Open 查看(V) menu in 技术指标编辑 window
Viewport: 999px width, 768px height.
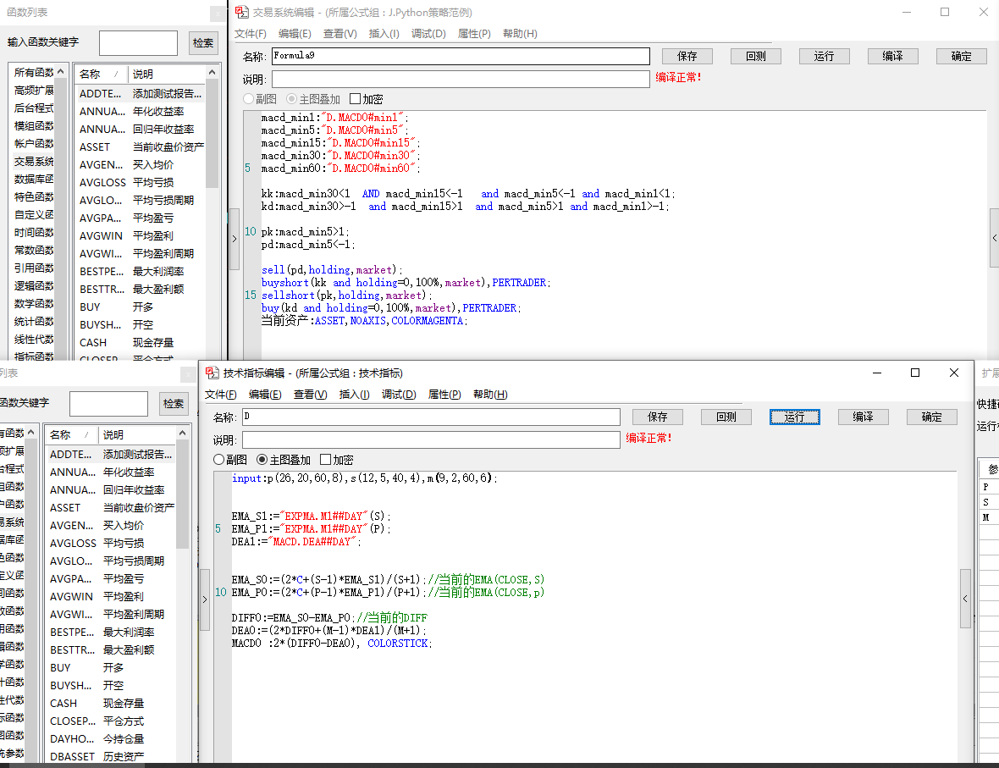(310, 395)
